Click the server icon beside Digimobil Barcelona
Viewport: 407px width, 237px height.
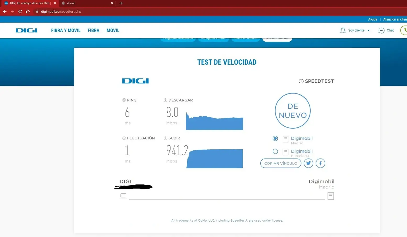pyautogui.click(x=285, y=152)
